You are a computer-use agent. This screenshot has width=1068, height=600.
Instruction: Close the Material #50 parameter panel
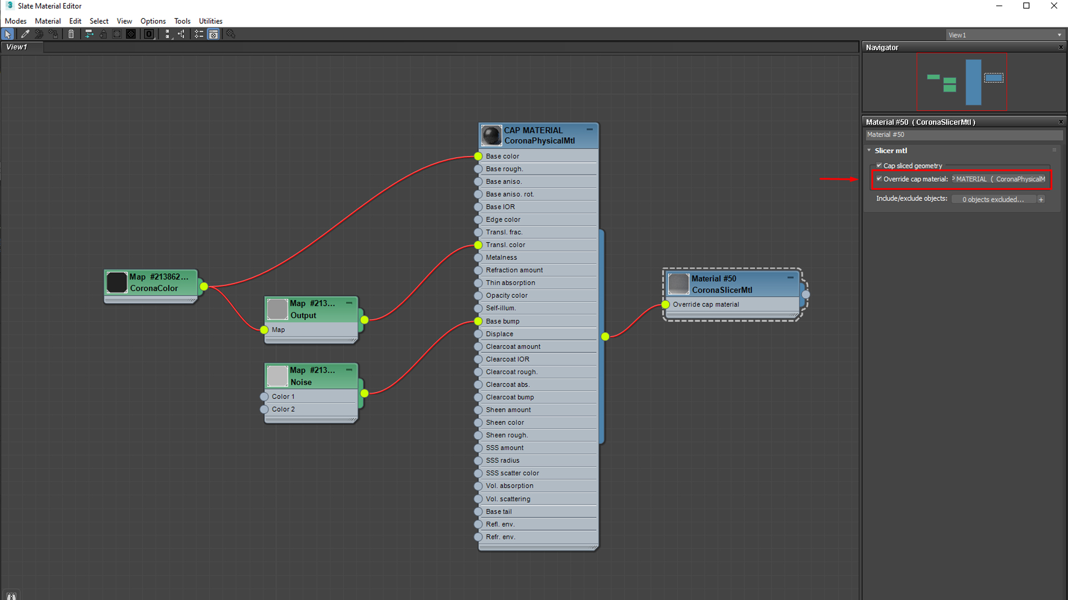(x=1061, y=122)
